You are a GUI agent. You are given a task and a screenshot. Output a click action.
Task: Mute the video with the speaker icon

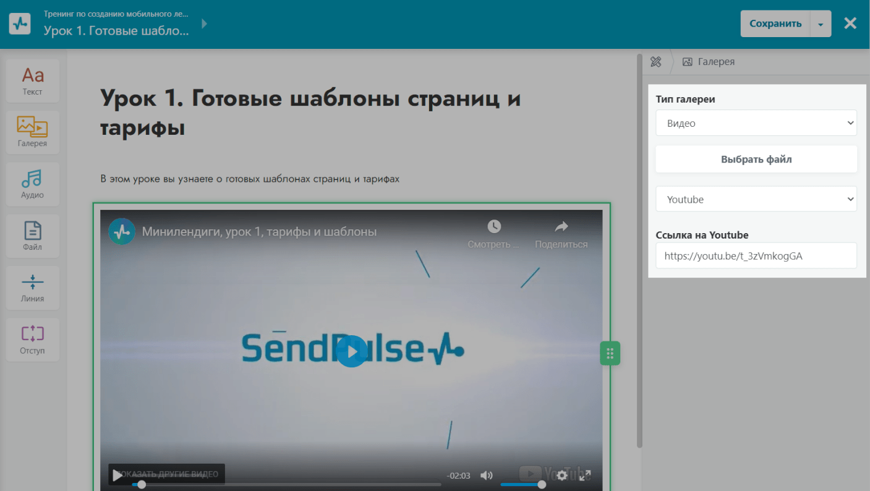coord(487,476)
